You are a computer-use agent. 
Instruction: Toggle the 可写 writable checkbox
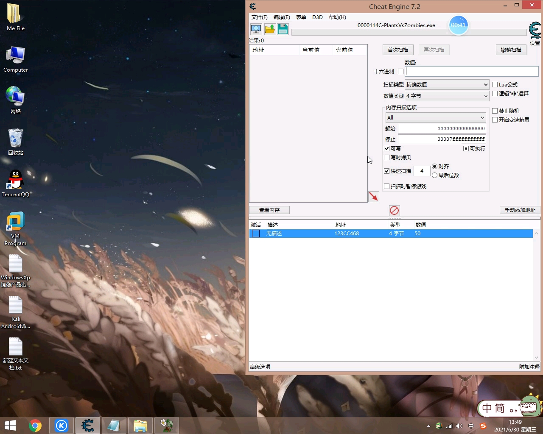click(386, 149)
